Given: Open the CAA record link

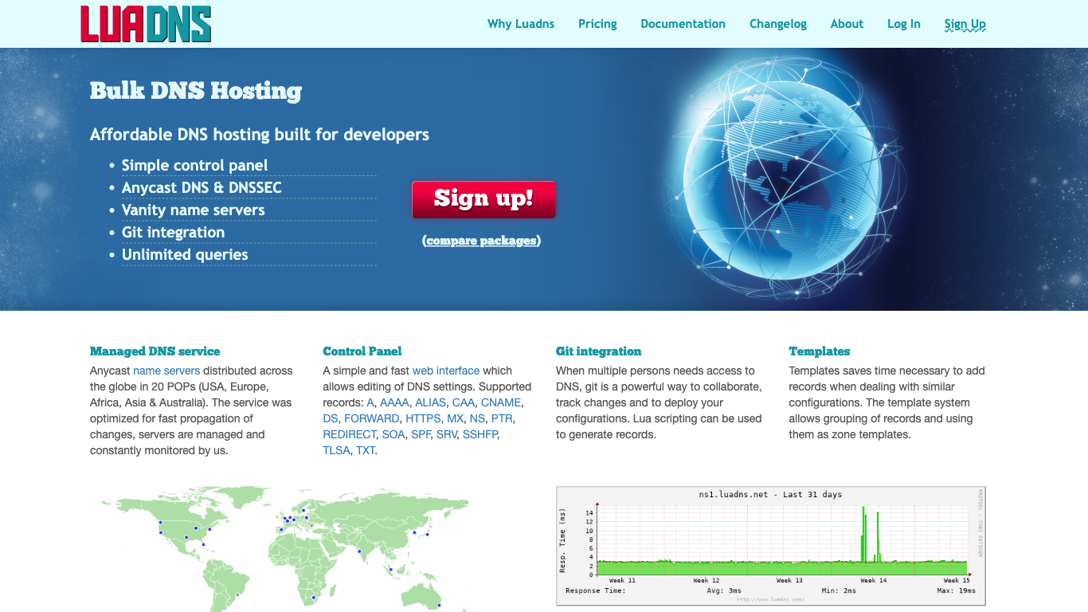Looking at the screenshot, I should tap(464, 402).
